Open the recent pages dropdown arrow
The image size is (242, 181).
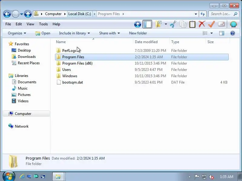point(21,14)
